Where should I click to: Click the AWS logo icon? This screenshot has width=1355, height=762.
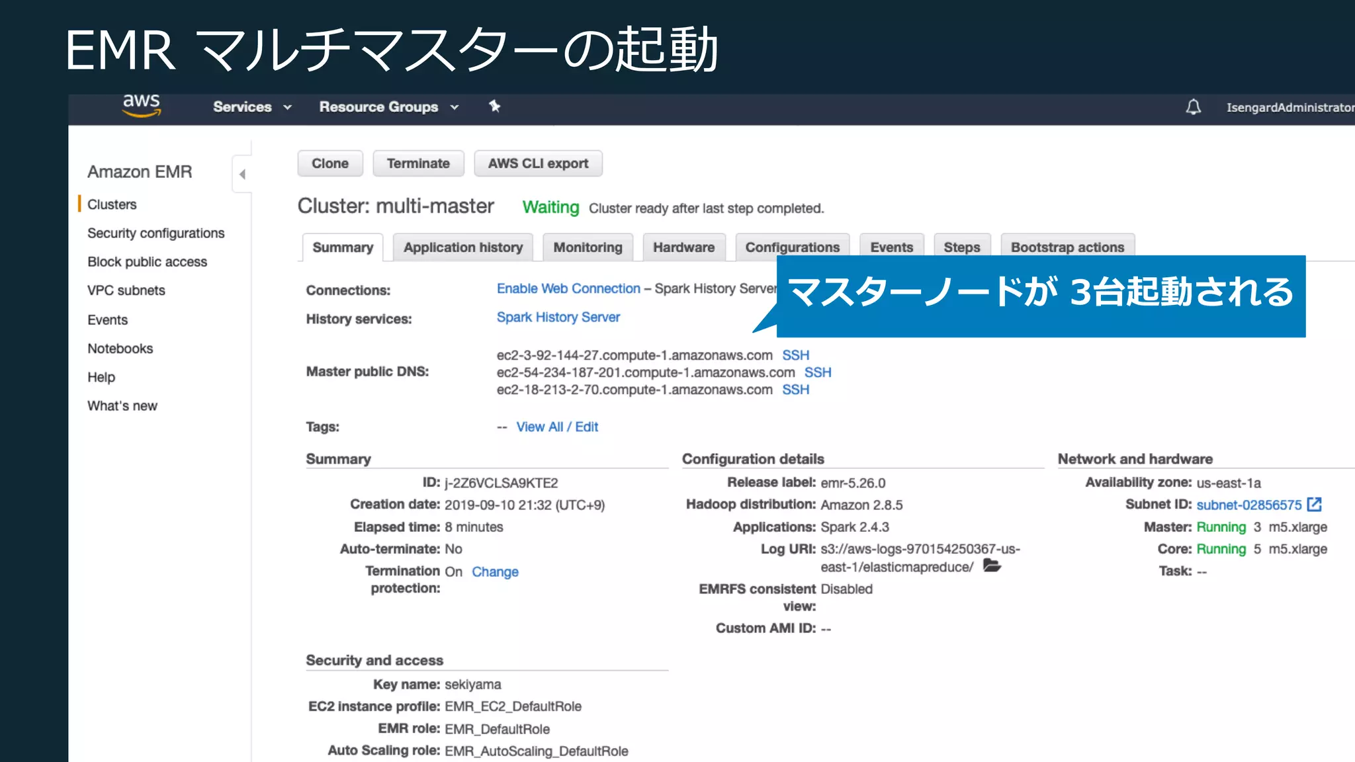pos(142,105)
